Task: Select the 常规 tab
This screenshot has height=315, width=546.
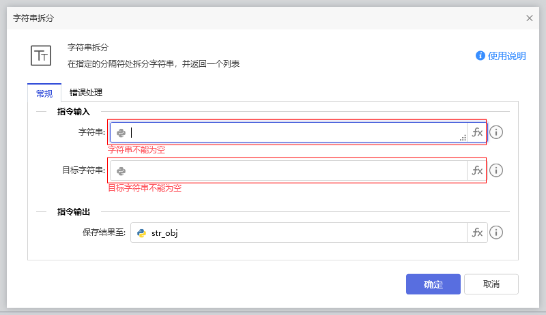Action: tap(44, 93)
